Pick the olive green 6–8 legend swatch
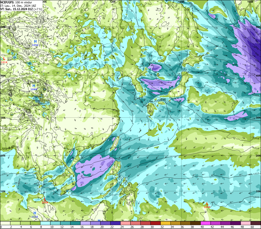 point(35,223)
